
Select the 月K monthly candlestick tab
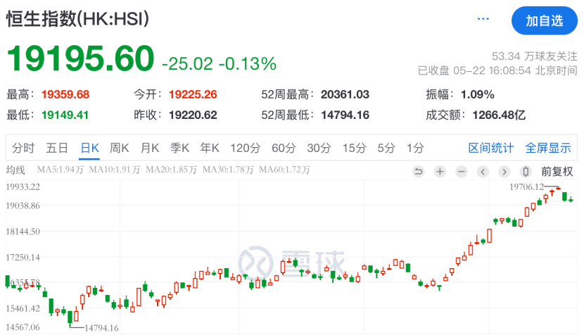coord(150,148)
